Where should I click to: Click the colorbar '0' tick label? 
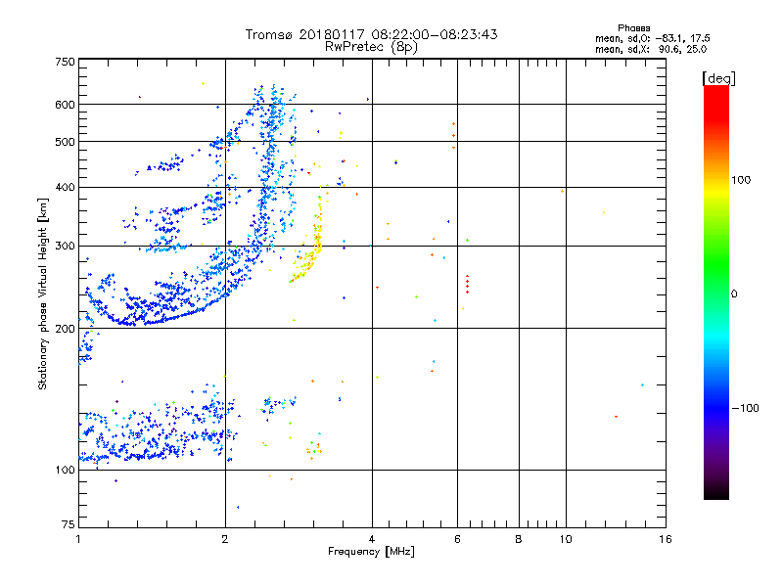734,294
